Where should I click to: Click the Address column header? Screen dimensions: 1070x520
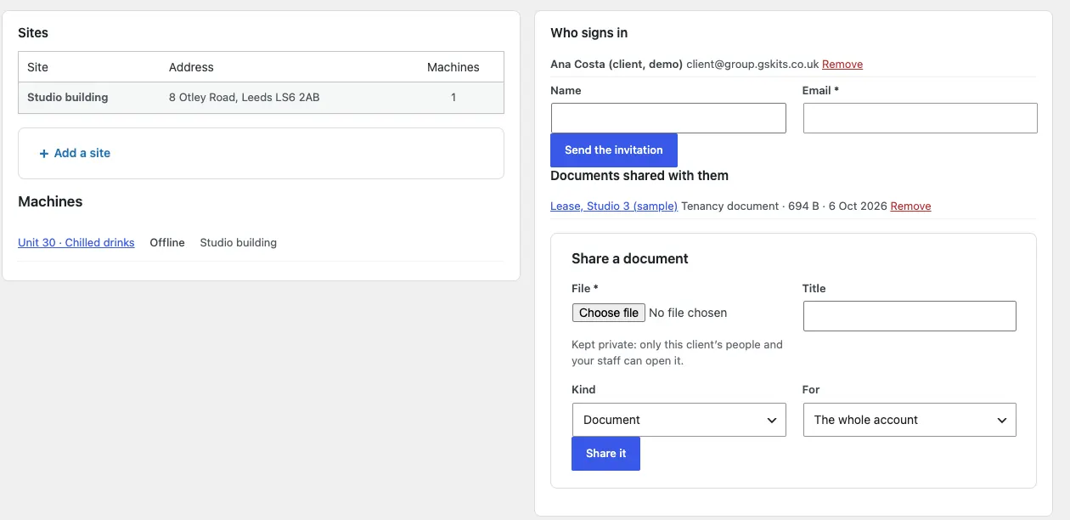[191, 67]
